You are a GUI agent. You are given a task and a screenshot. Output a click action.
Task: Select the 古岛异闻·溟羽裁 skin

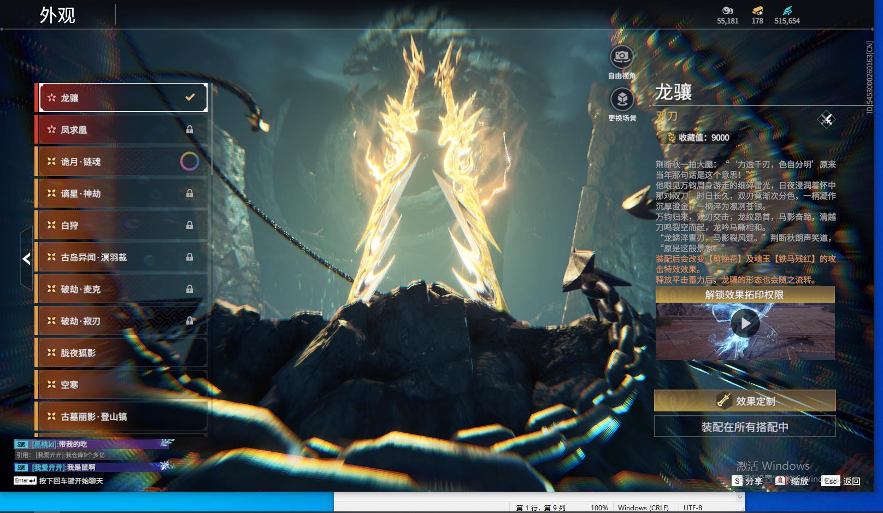pos(121,257)
